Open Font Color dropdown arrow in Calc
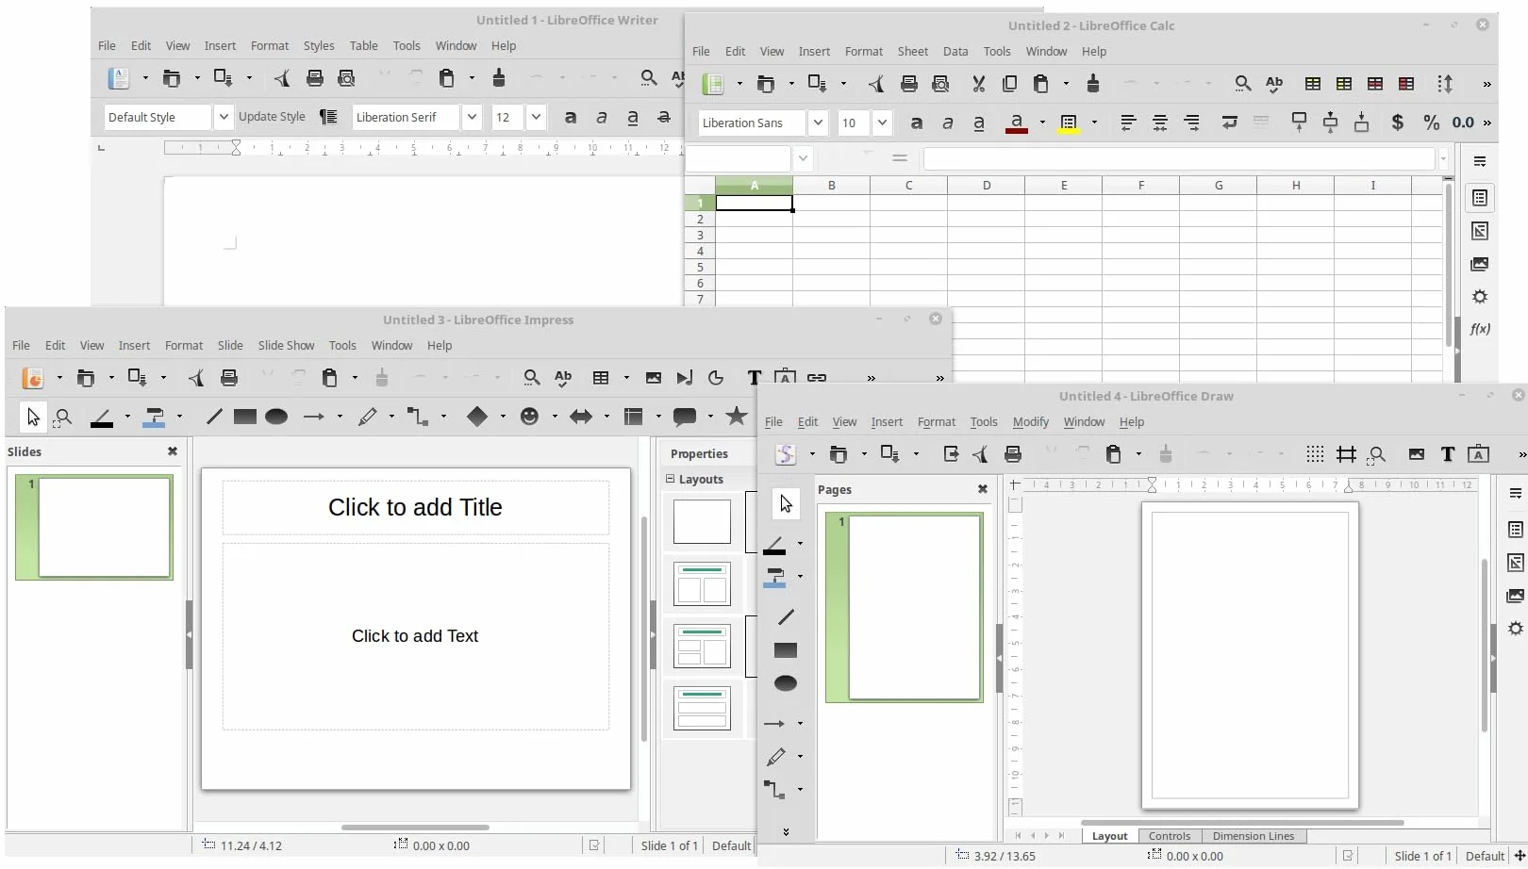 click(x=1042, y=123)
